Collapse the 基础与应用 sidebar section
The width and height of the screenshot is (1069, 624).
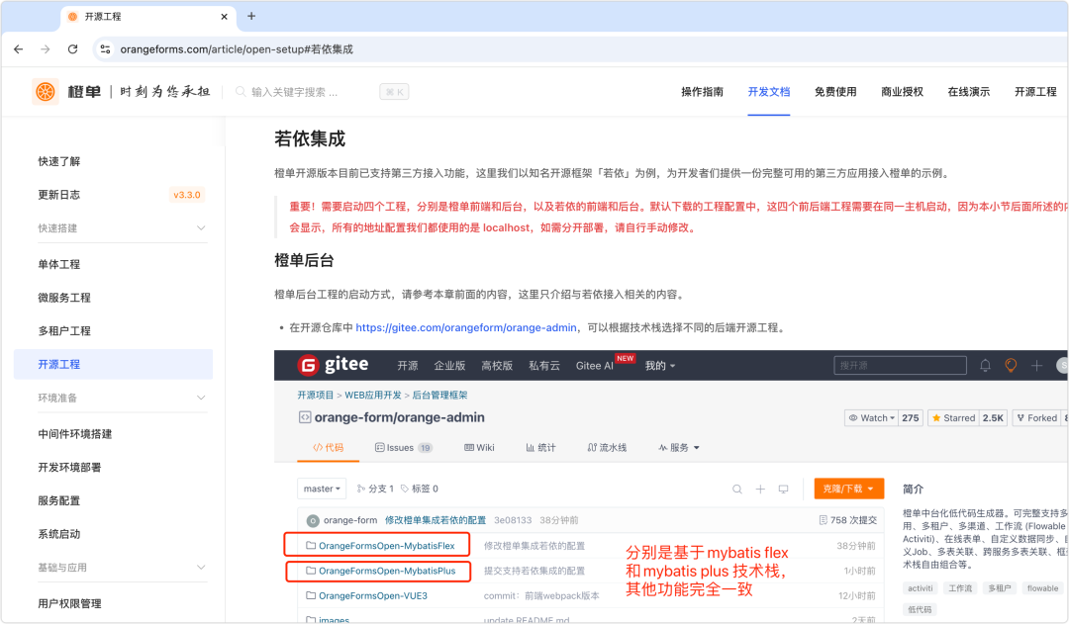pos(122,568)
